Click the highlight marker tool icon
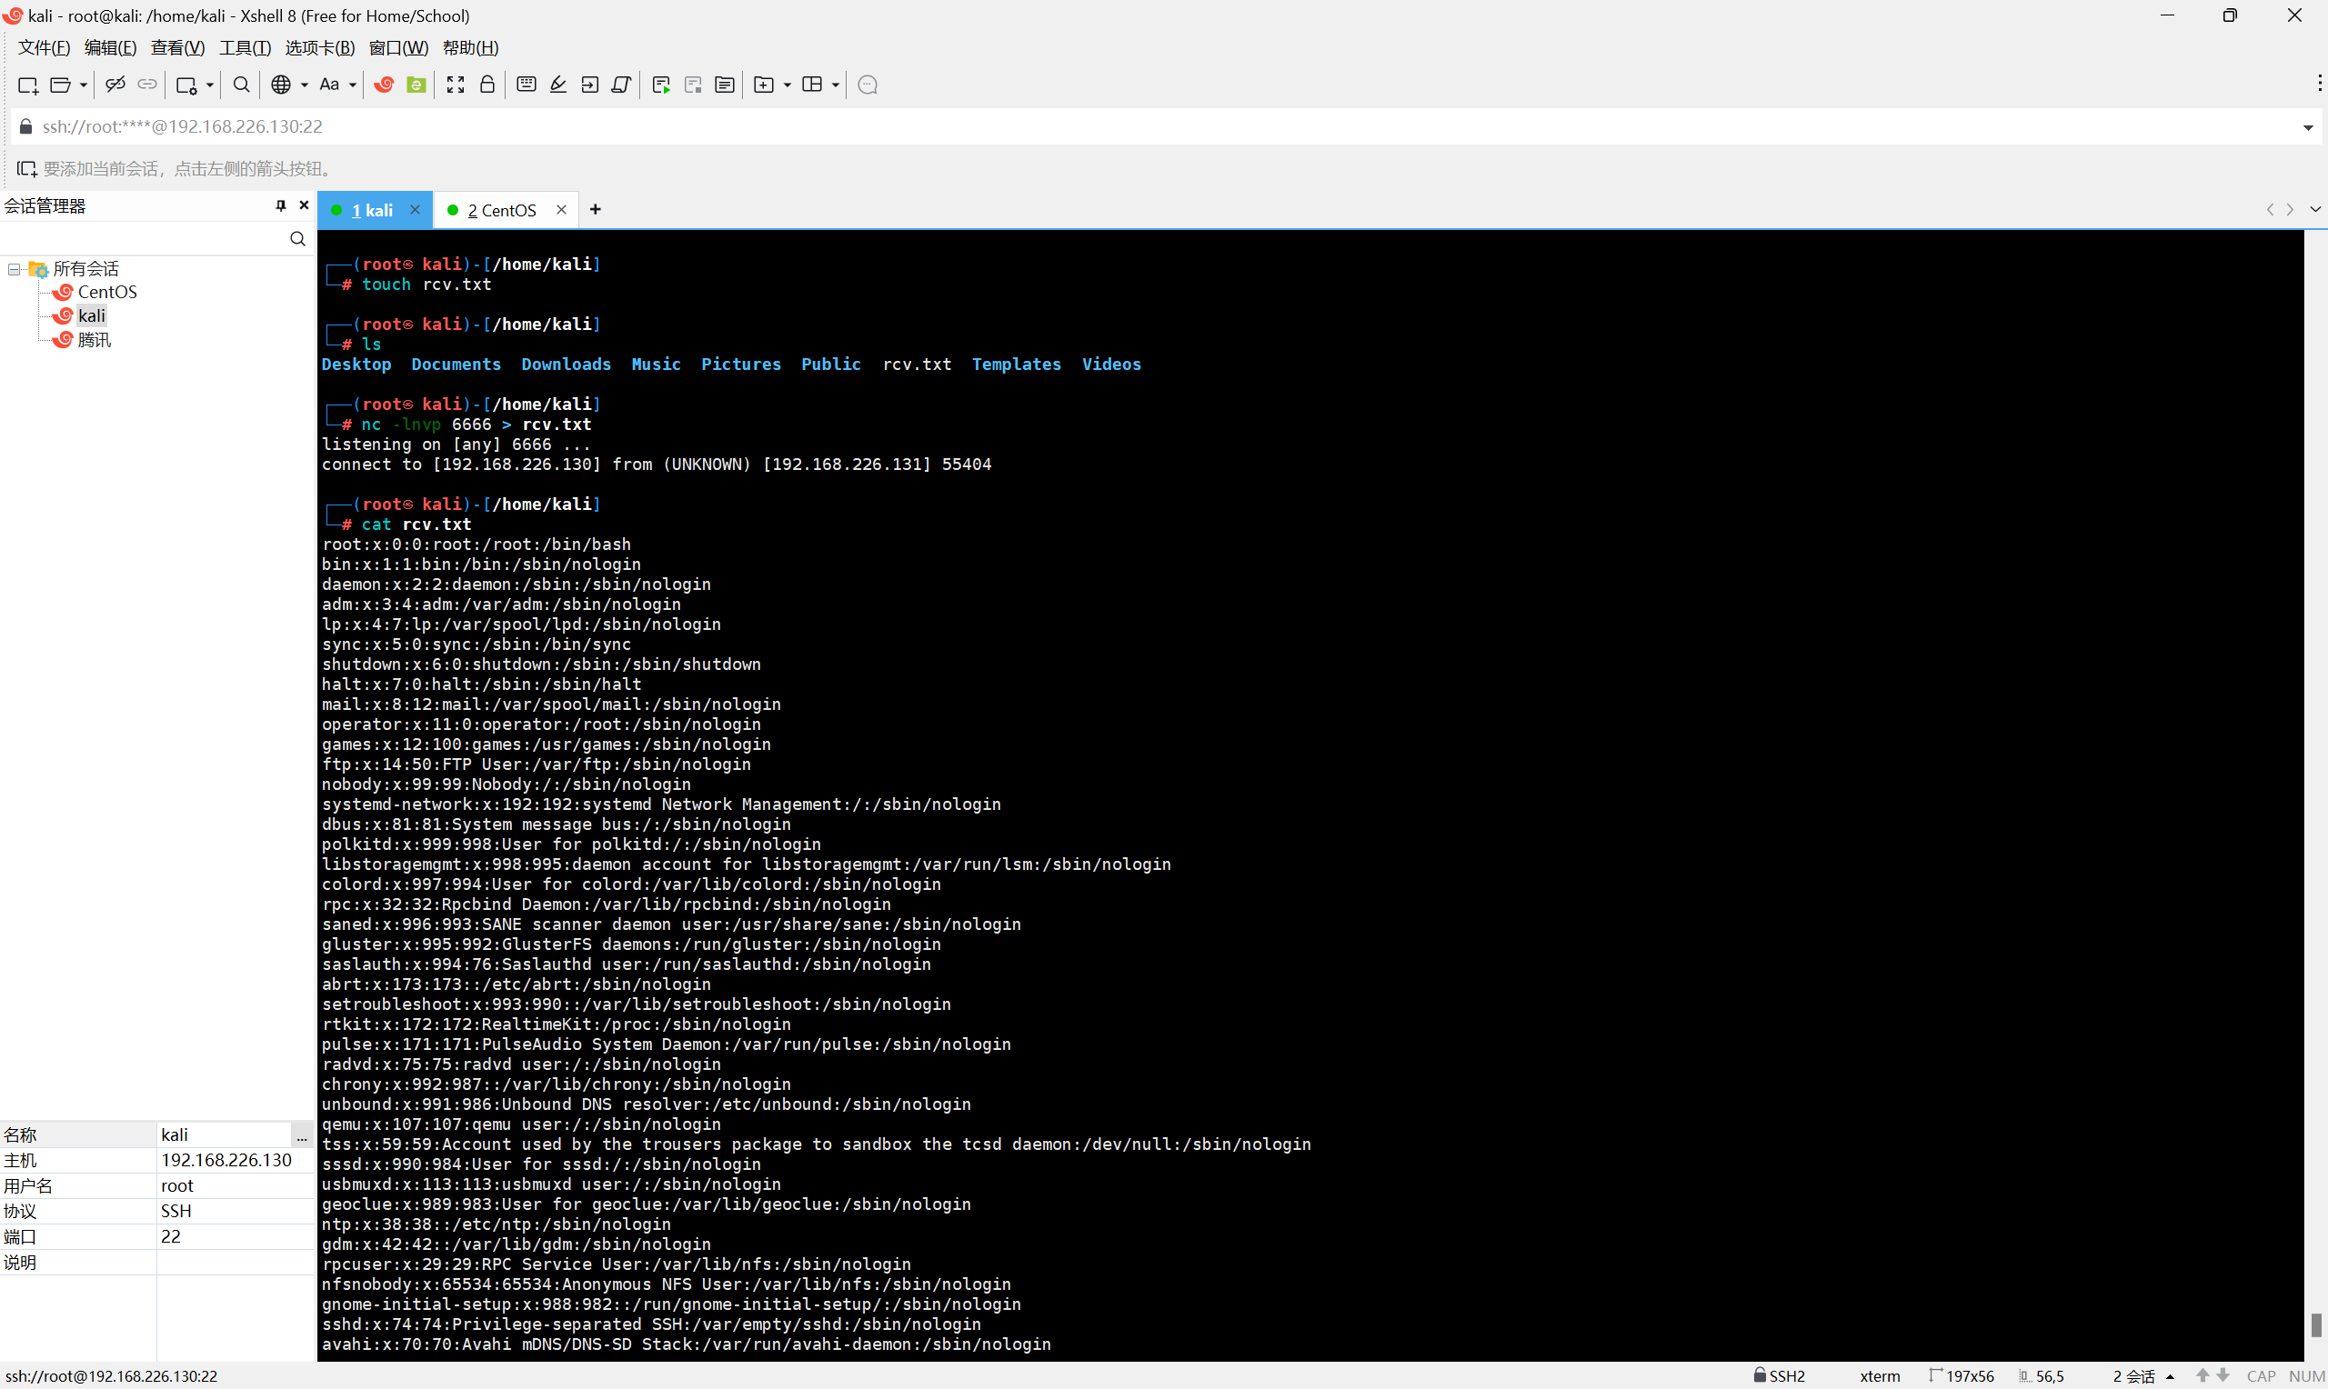Image resolution: width=2328 pixels, height=1389 pixels. 559,85
